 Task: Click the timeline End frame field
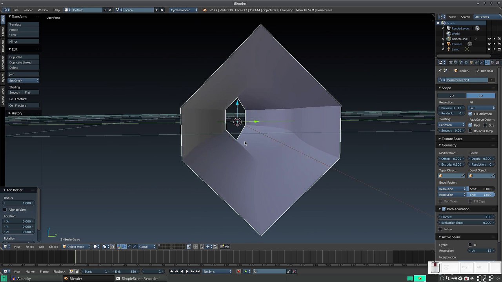click(125, 271)
